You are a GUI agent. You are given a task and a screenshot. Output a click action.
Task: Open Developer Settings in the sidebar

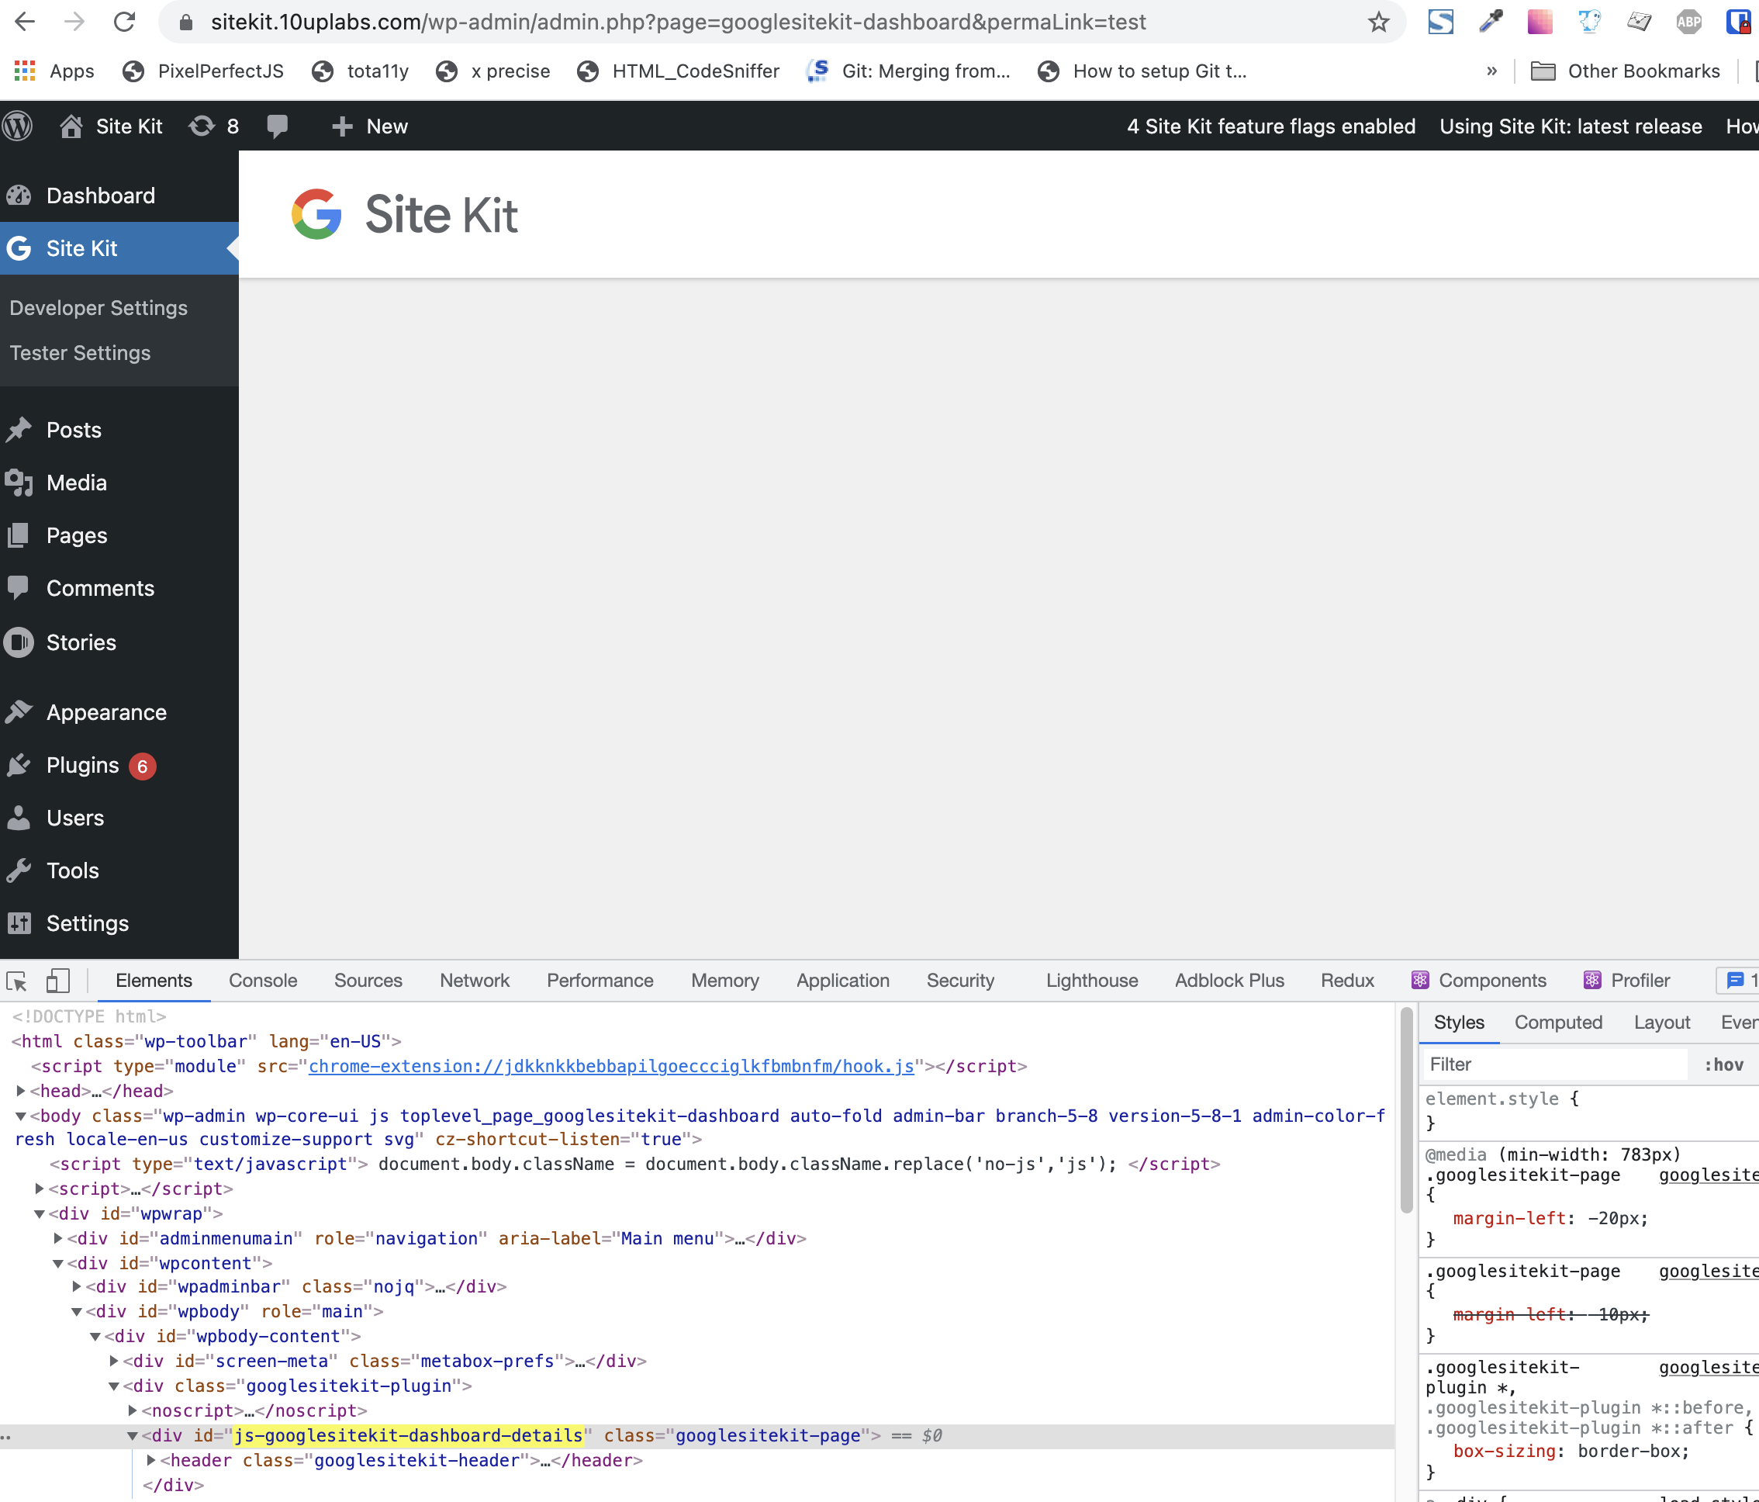(98, 308)
